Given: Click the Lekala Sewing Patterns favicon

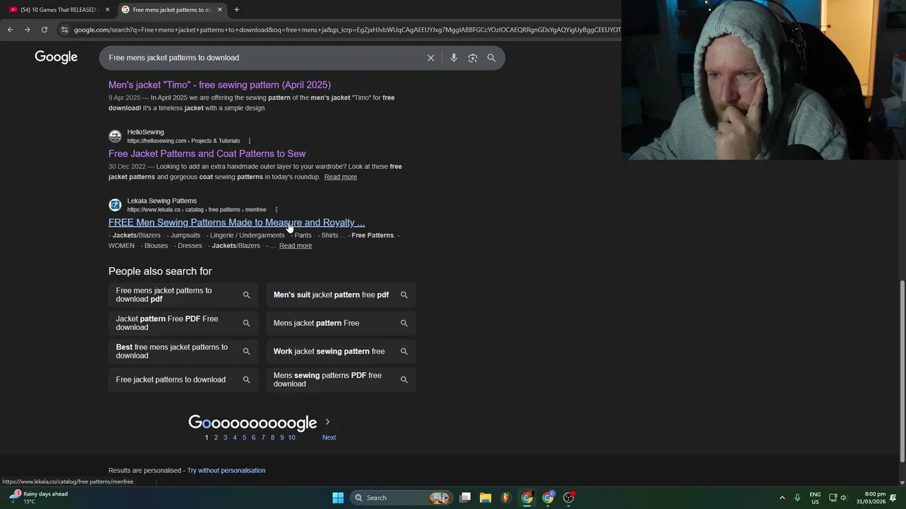Looking at the screenshot, I should (x=115, y=205).
